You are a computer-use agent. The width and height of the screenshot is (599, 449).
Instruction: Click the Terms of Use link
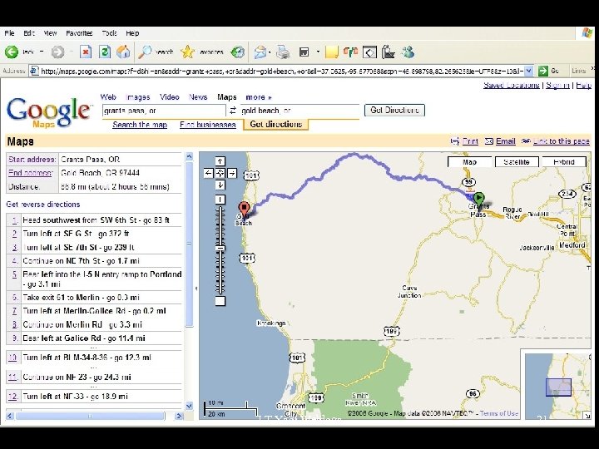point(499,413)
